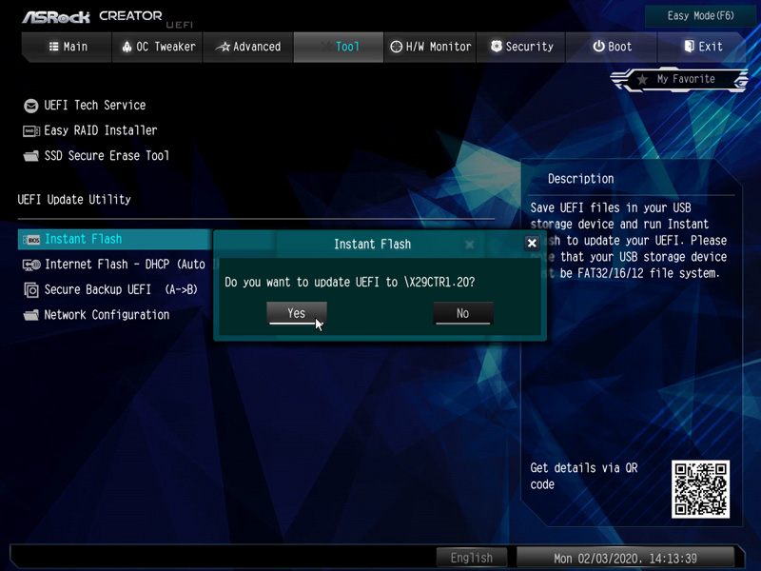Open My Favorite list
Image resolution: width=761 pixels, height=571 pixels.
click(679, 79)
